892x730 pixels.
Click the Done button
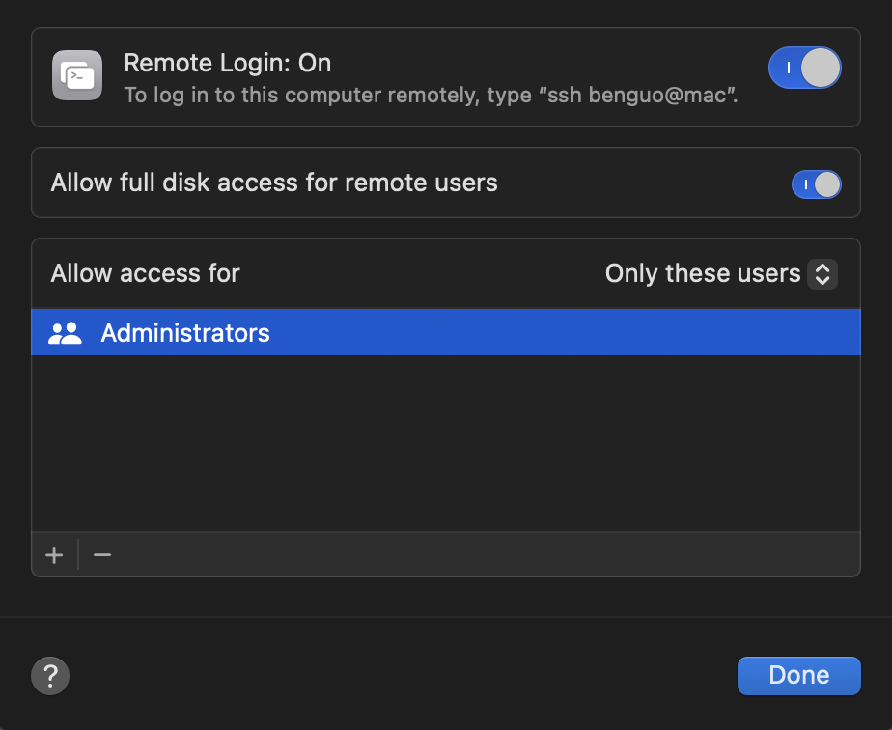click(798, 675)
